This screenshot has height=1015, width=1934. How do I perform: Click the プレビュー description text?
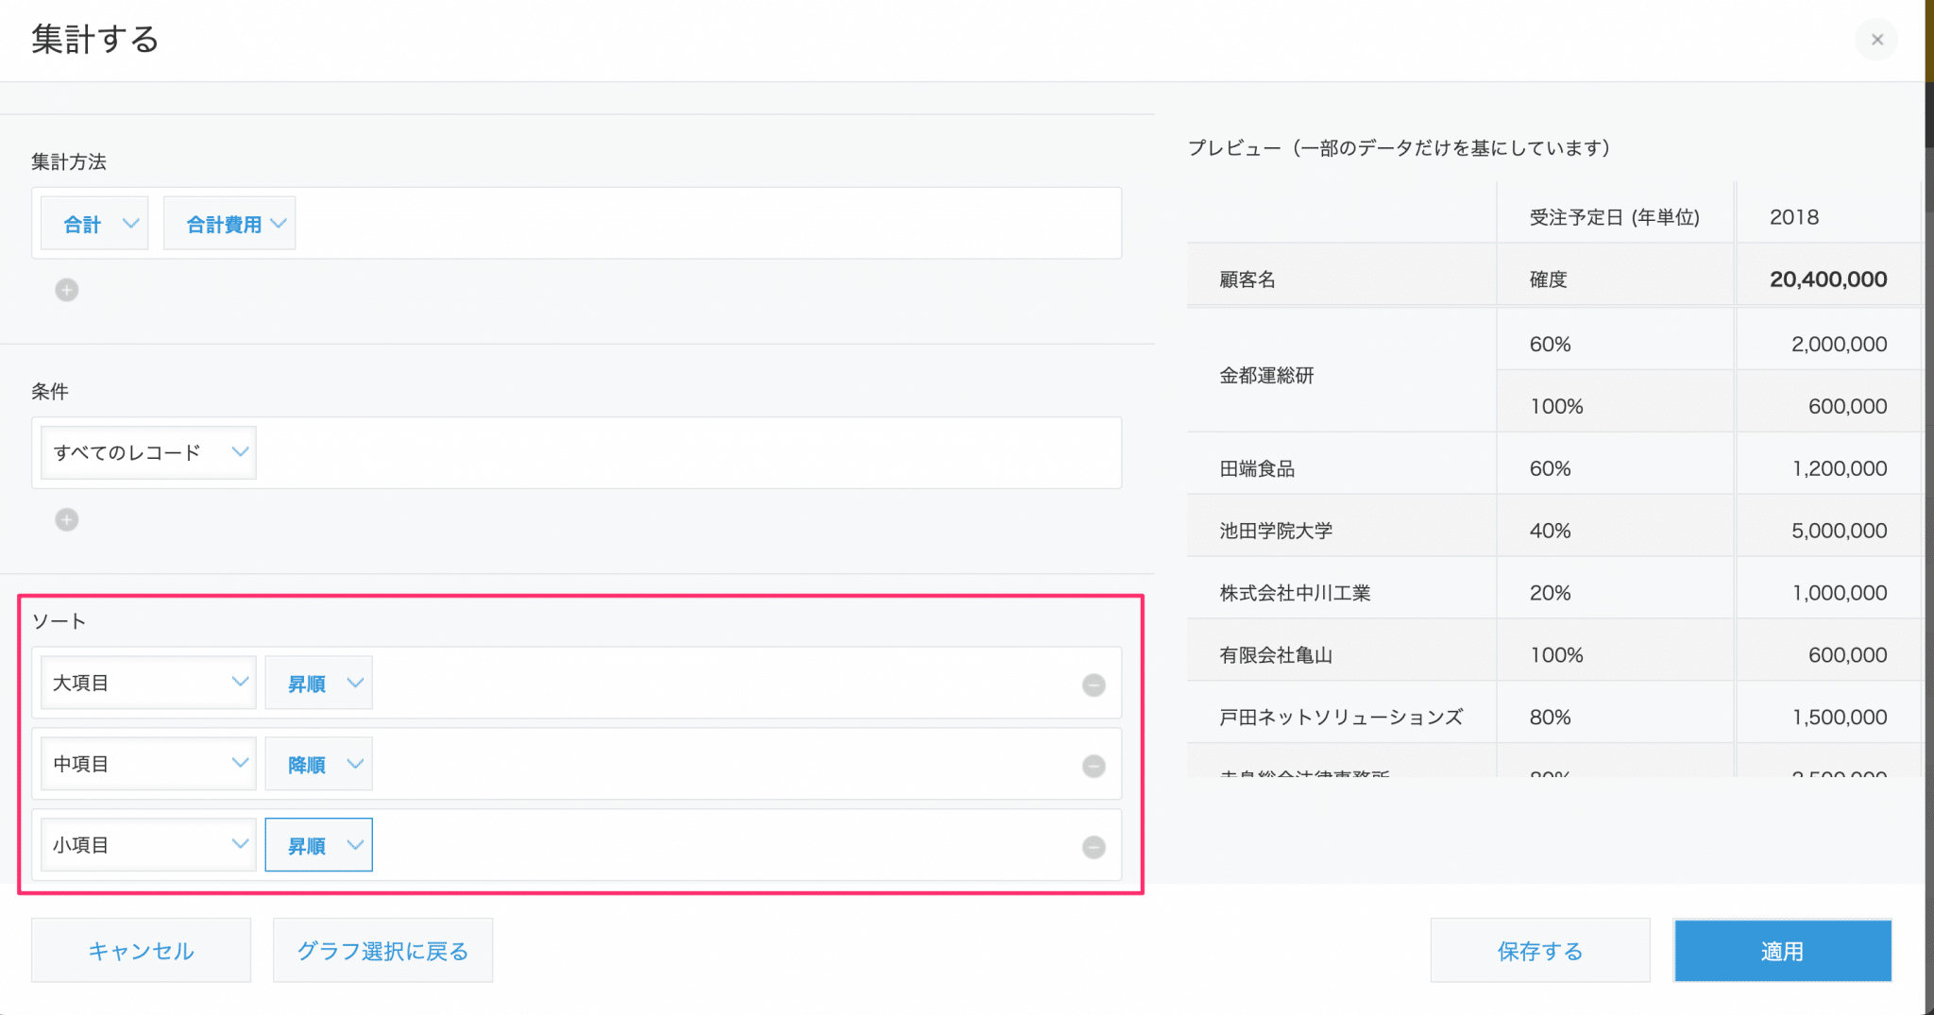pos(1400,148)
